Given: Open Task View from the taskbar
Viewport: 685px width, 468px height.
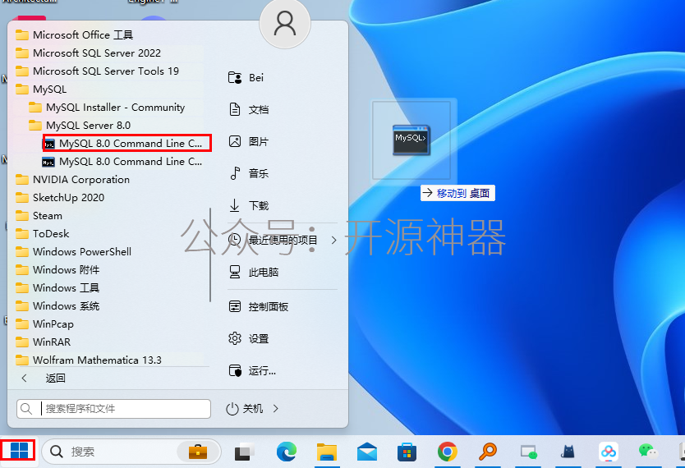Looking at the screenshot, I should tap(244, 452).
